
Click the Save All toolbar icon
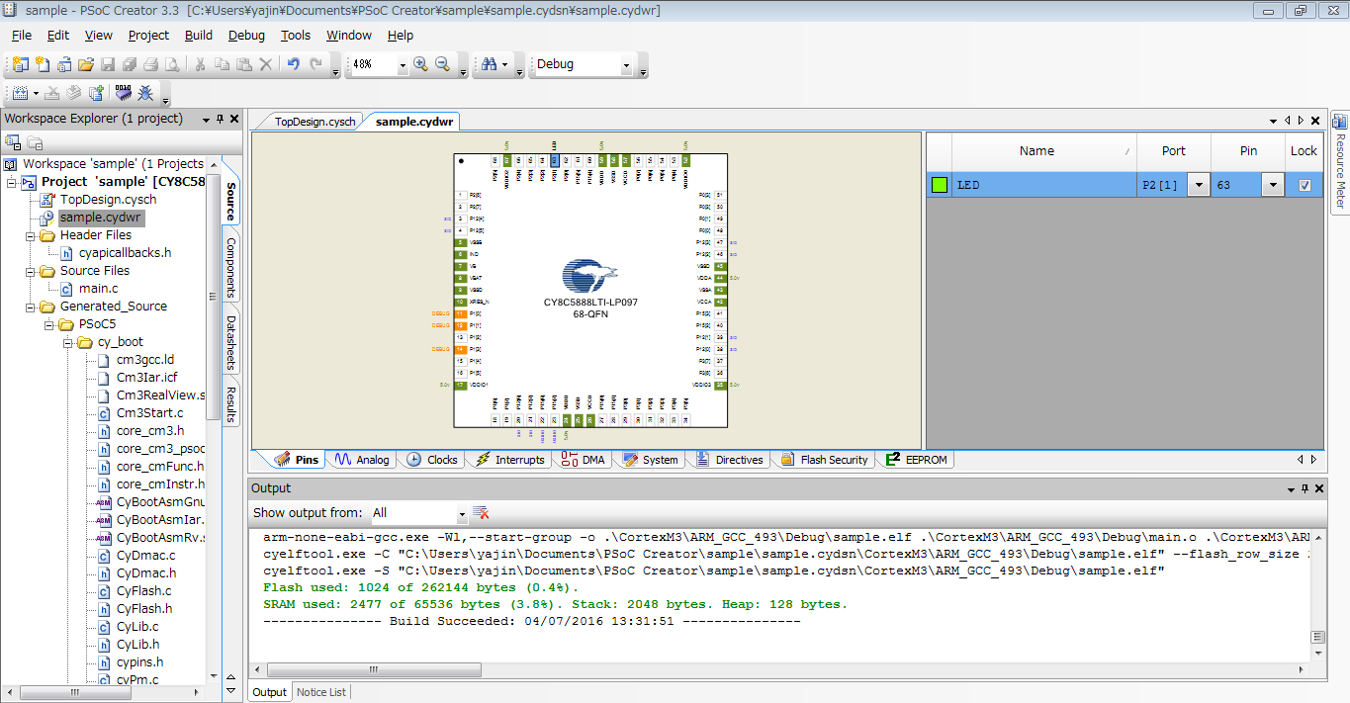tap(130, 64)
